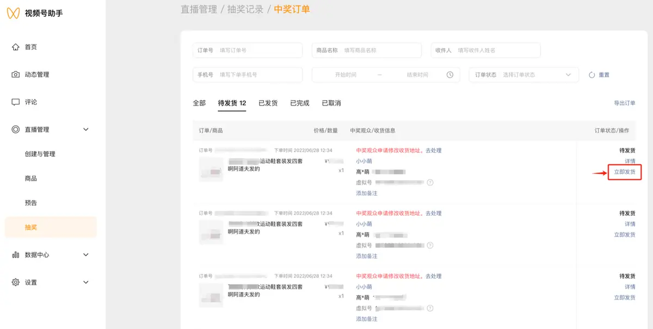
Task: Focus the 收件人 input field
Action: point(485,50)
